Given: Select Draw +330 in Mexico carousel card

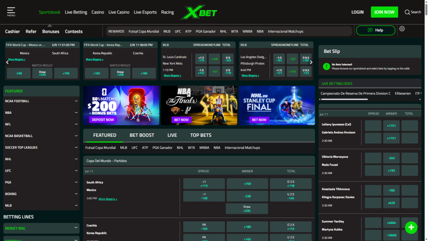Looking at the screenshot, I should tap(42, 73).
